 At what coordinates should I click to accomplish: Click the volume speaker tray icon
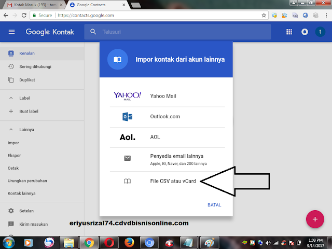coord(268,243)
